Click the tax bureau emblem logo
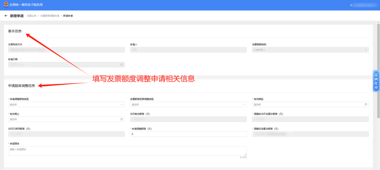The image size is (380, 170). 5,5
